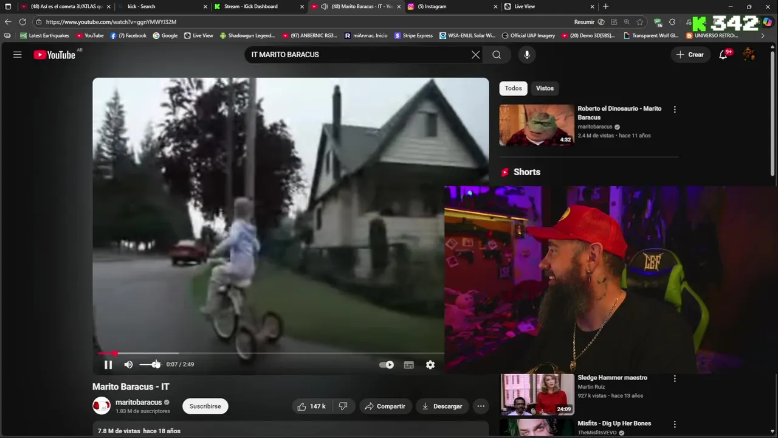Screen dimensions: 778x438
Task: Open more actions three-dot menu under video
Action: point(481,406)
